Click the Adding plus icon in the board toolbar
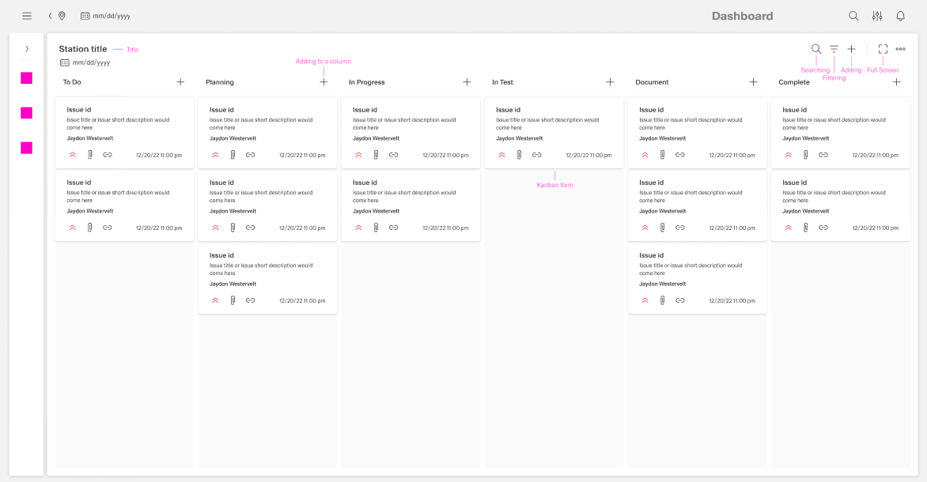The image size is (927, 482). (851, 48)
